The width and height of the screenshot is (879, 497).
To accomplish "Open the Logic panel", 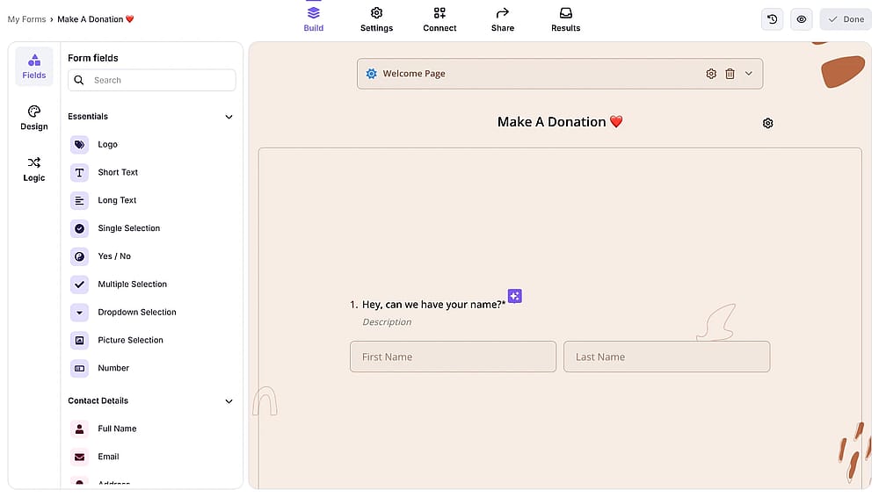I will click(x=34, y=169).
